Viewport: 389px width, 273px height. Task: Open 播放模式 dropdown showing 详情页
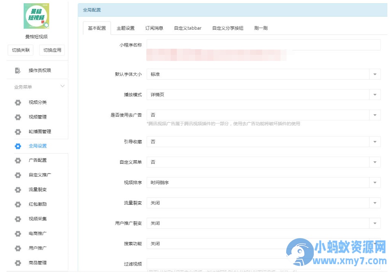coord(263,95)
